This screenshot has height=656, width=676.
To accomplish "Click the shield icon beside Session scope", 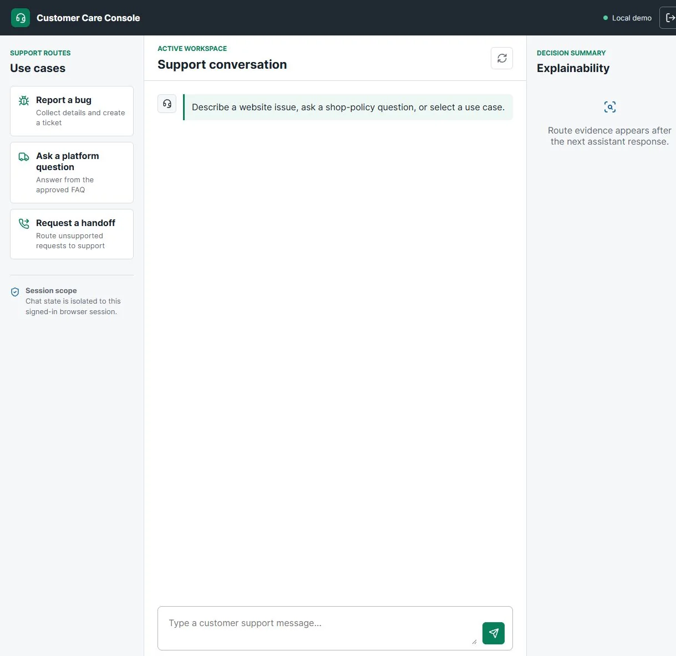I will [16, 292].
